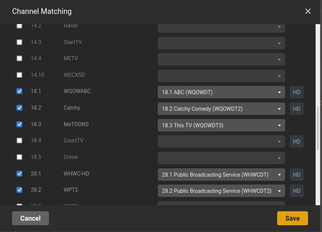The width and height of the screenshot is (322, 232).
Task: Select the Catchy channel name
Action: pos(72,108)
